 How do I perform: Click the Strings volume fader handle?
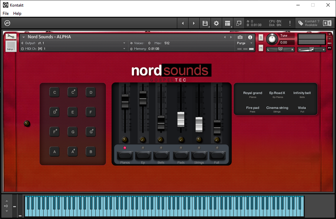pyautogui.click(x=199, y=125)
